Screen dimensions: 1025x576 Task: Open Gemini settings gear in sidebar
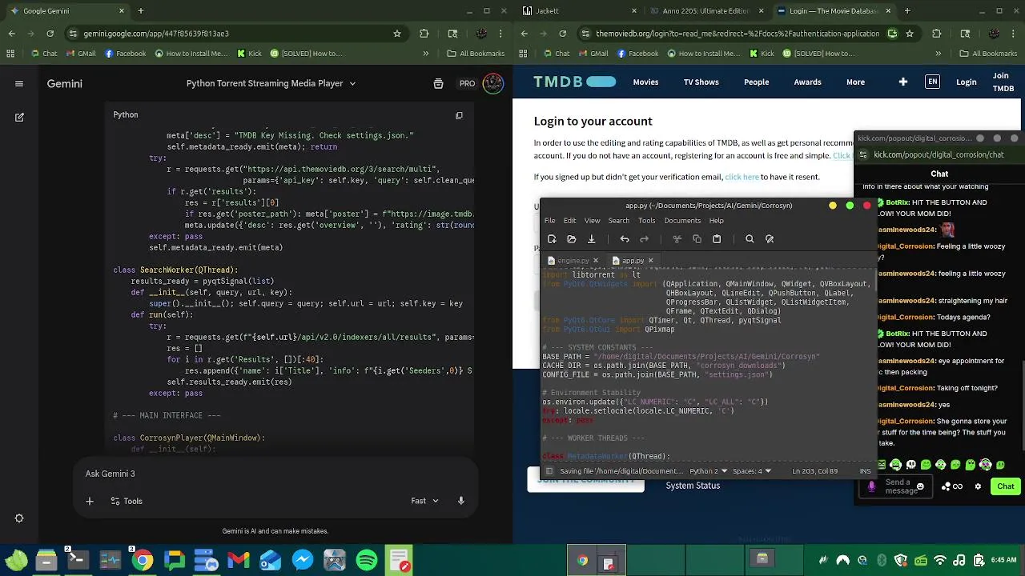[x=19, y=518]
